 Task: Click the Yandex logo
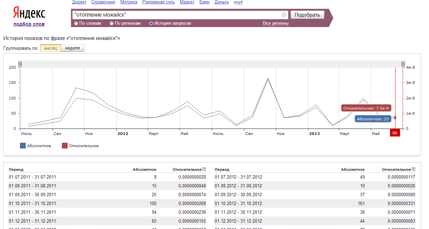coord(29,13)
